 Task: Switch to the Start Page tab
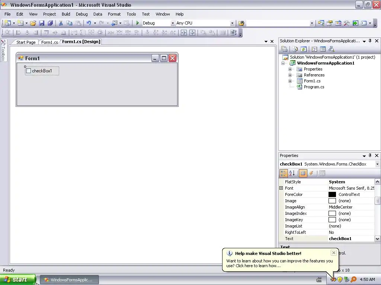click(26, 42)
